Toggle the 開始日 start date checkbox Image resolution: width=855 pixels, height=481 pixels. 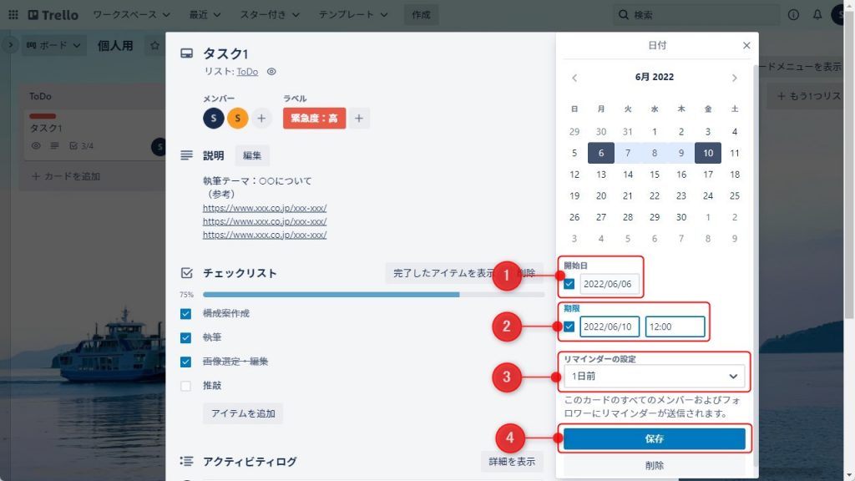[569, 284]
